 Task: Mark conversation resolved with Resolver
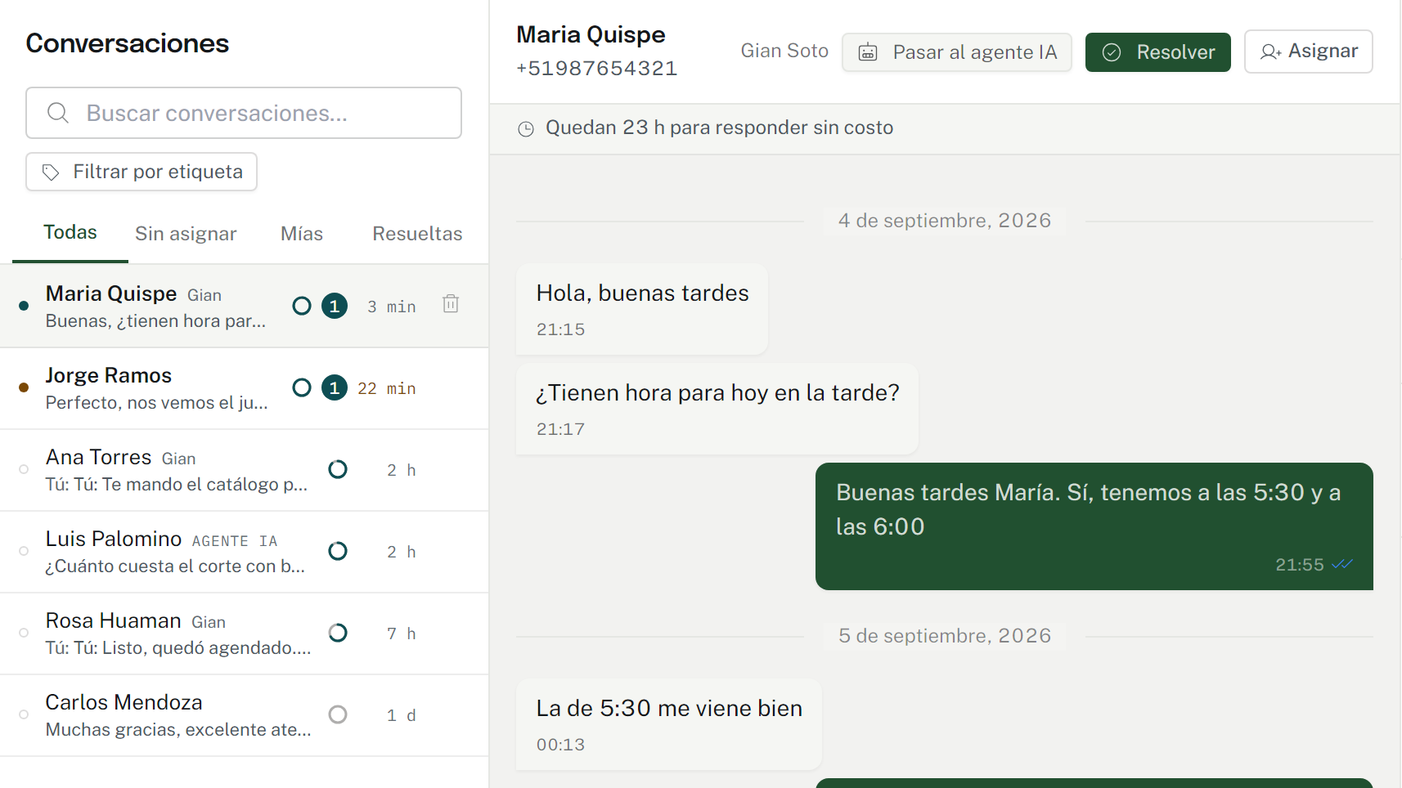(x=1158, y=52)
